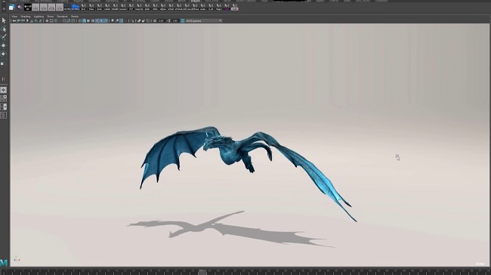
Task: Click the purple-labeled script shelf icon
Action: point(227,8)
